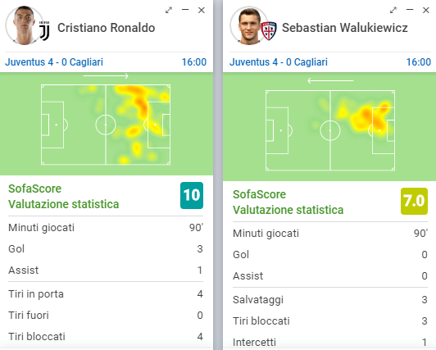Screen dimensions: 436x350
Task: Open Juventus 4 - 0 Cagliari link in Ronaldo panel
Action: click(54, 62)
